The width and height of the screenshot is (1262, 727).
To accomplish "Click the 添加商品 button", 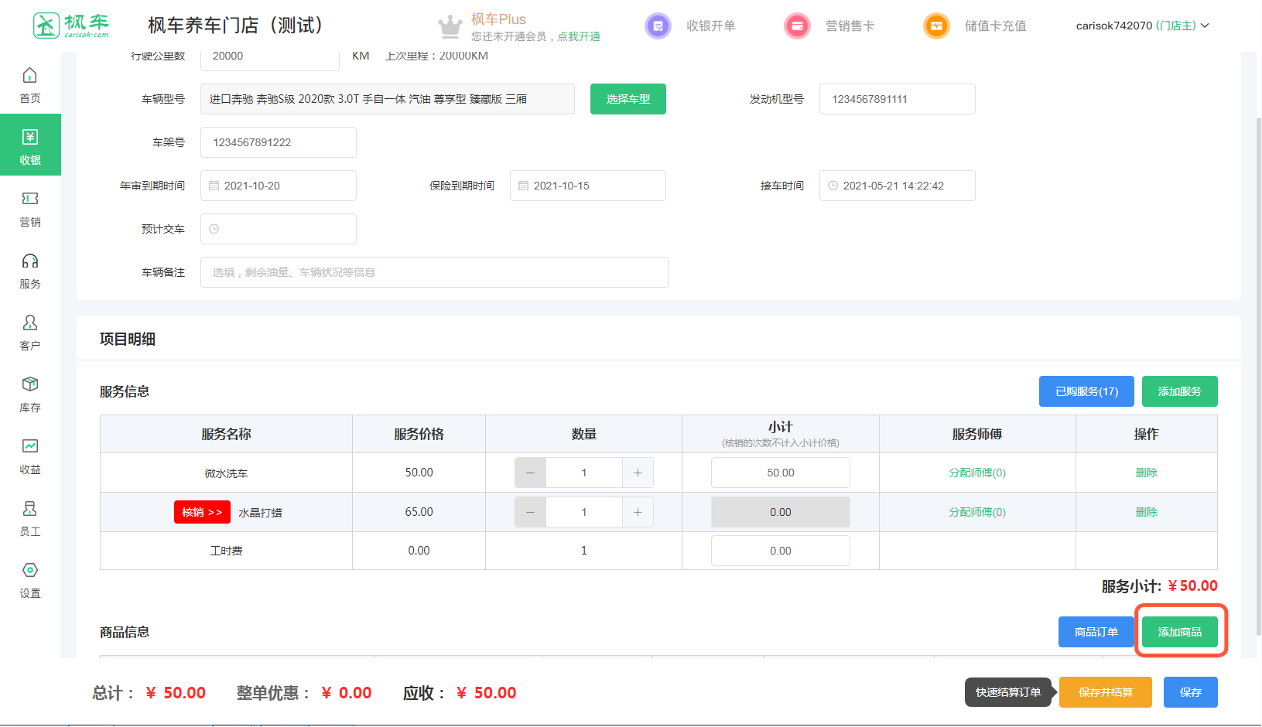I will pos(1179,632).
